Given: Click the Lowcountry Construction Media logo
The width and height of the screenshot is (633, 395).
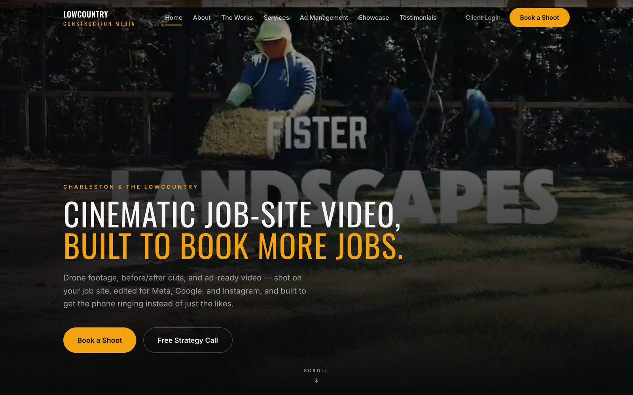Looking at the screenshot, I should [99, 18].
